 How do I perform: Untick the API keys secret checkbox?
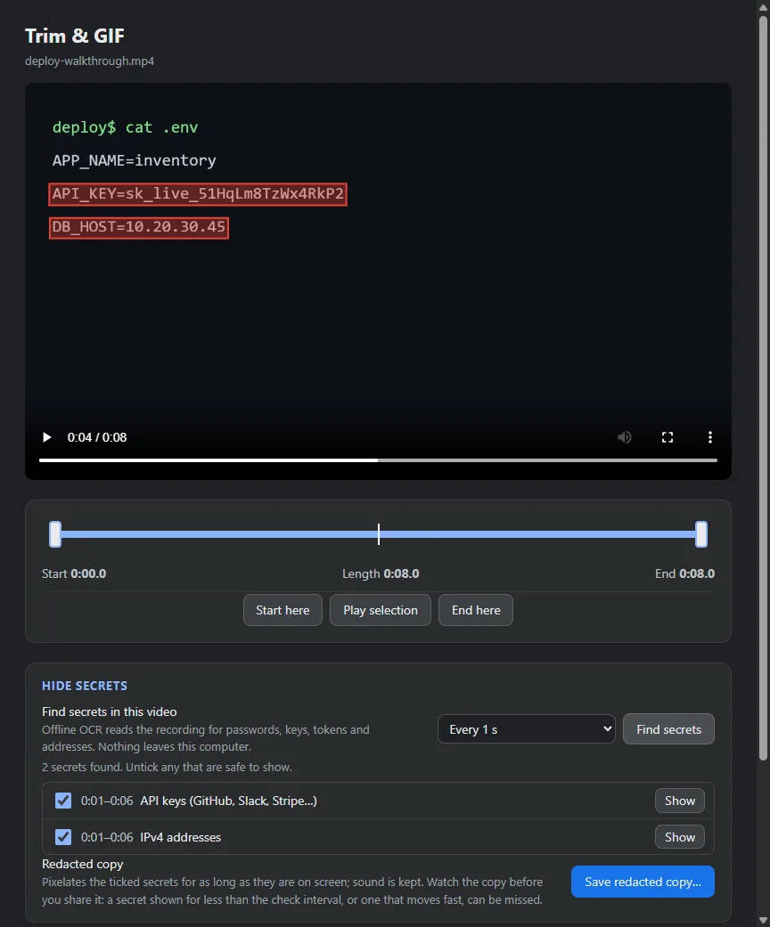[x=63, y=801]
